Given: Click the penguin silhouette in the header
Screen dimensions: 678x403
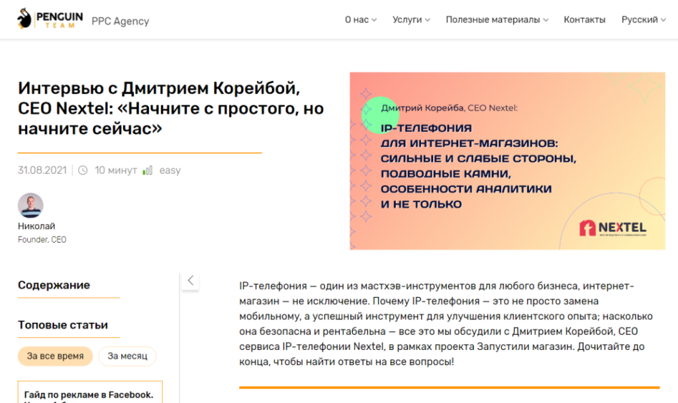Looking at the screenshot, I should tap(23, 19).
